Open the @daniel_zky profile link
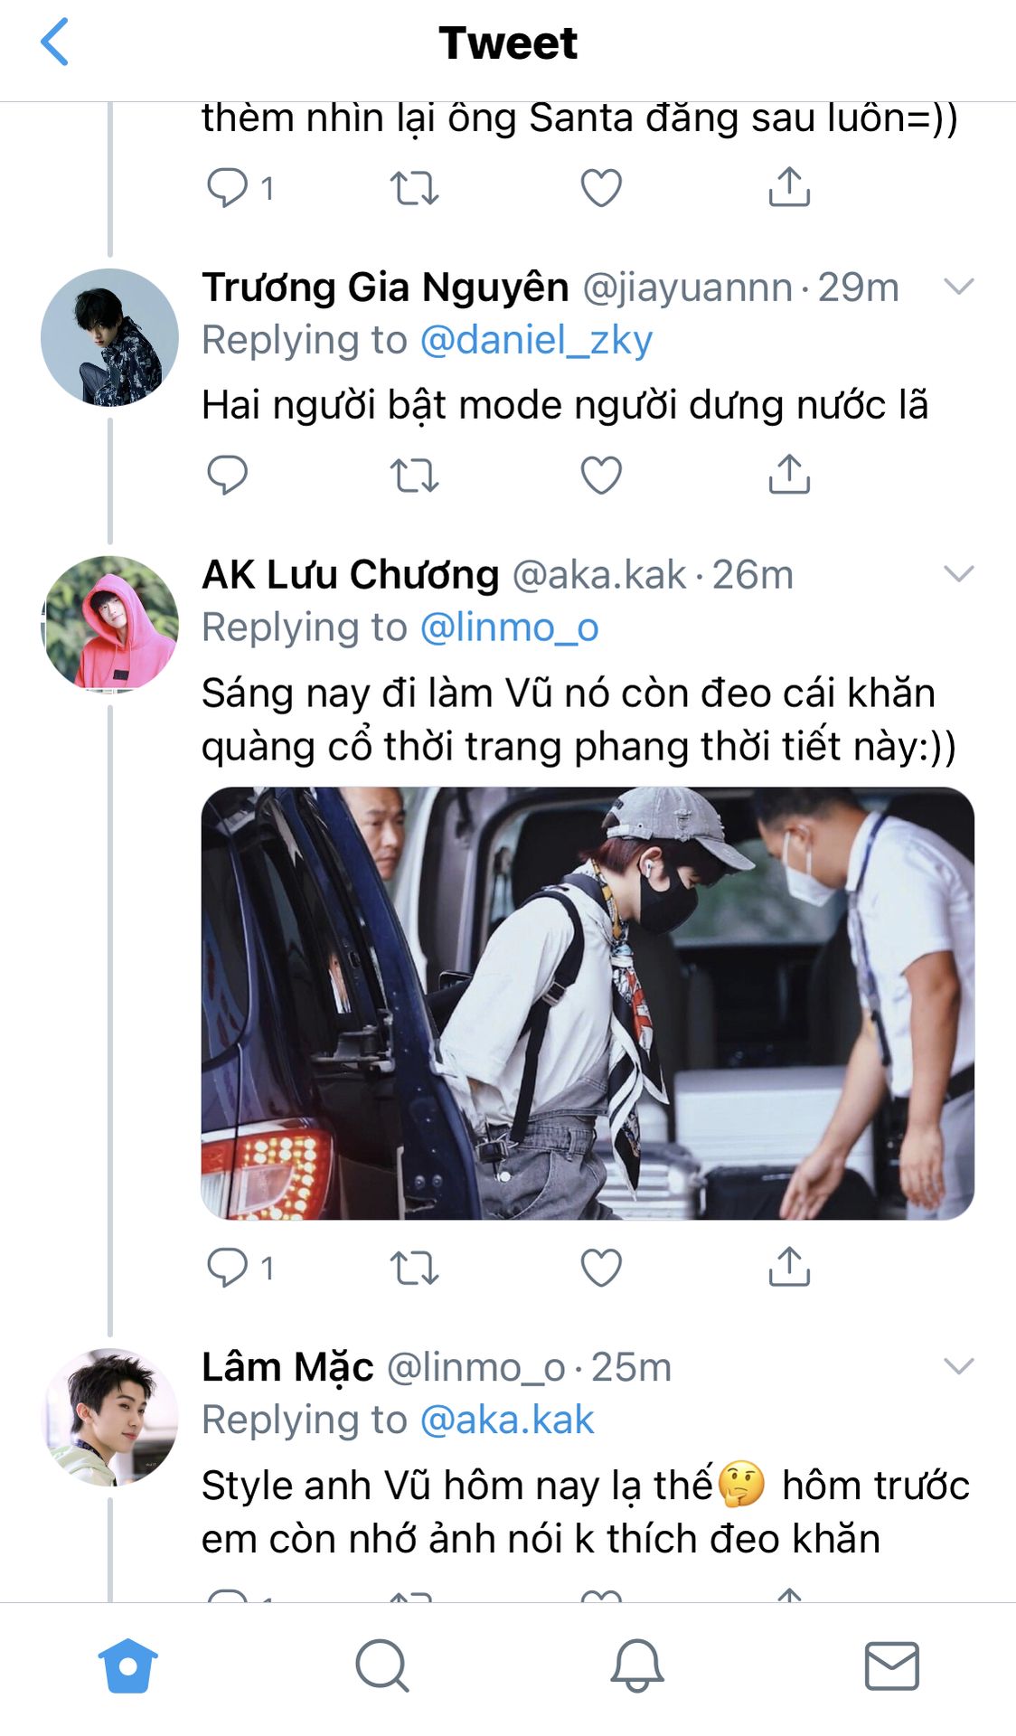This screenshot has width=1016, height=1736. 536,341
